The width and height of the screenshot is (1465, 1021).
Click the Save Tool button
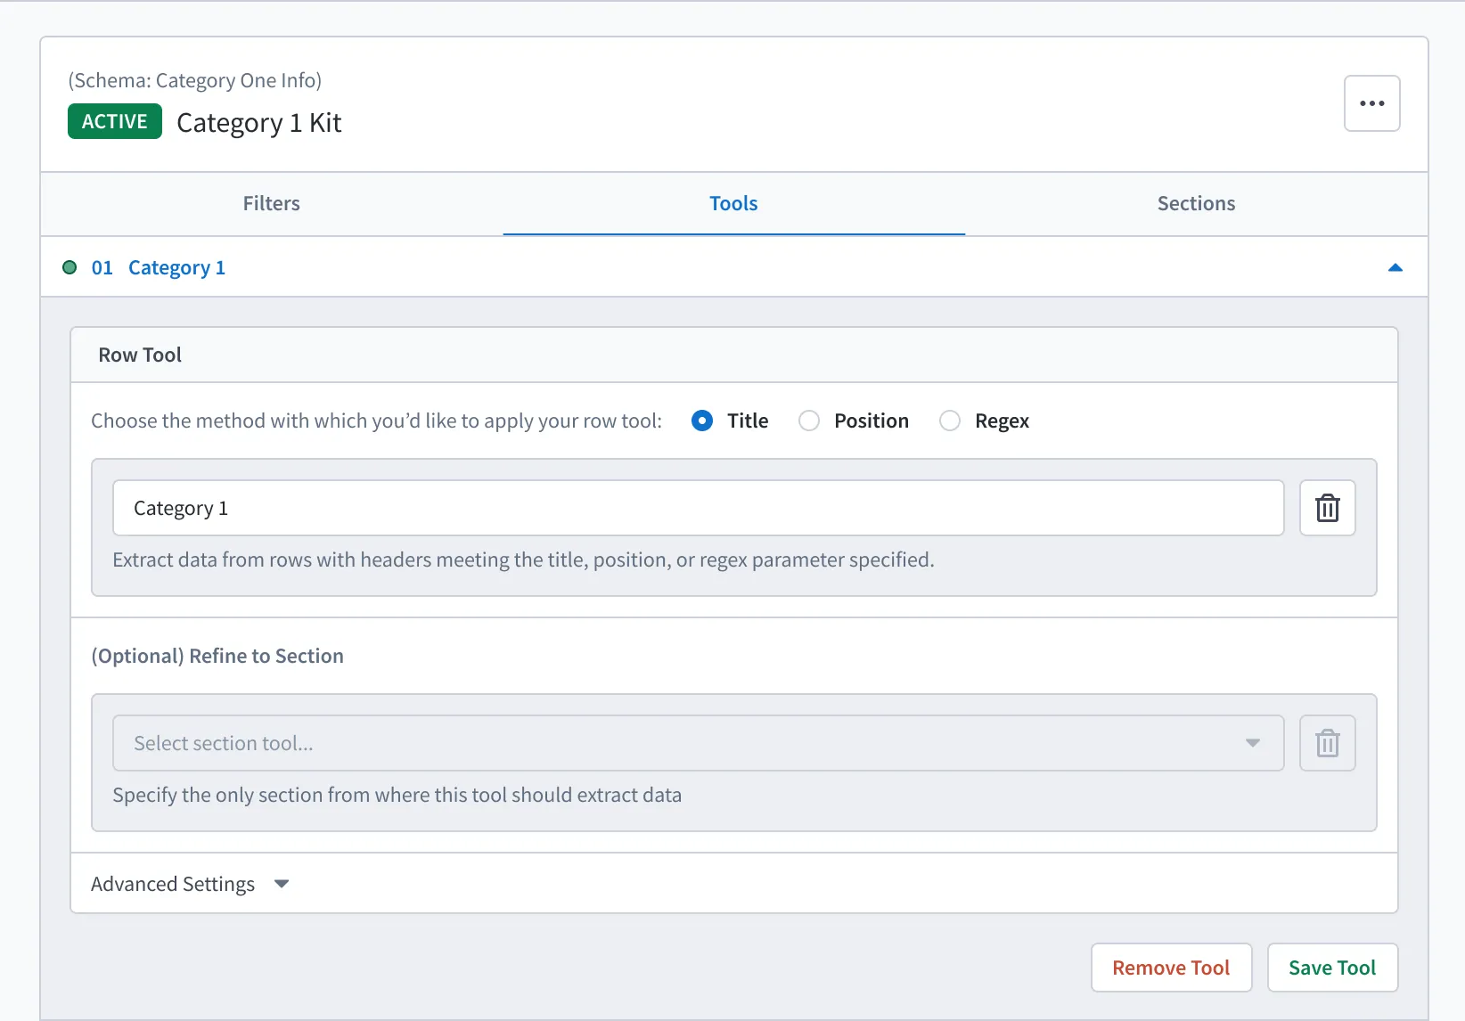pyautogui.click(x=1332, y=968)
